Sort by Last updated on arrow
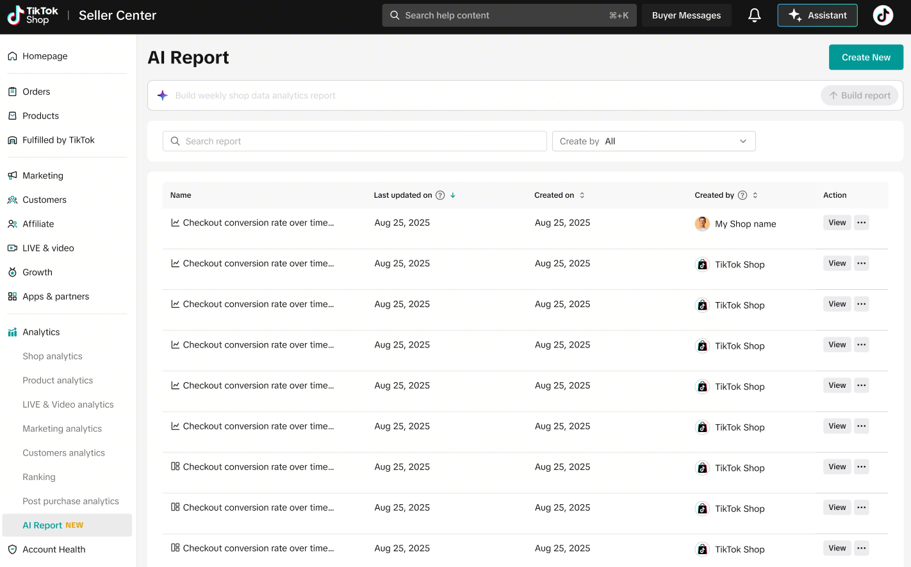Screen dimensions: 911x567 (453, 195)
